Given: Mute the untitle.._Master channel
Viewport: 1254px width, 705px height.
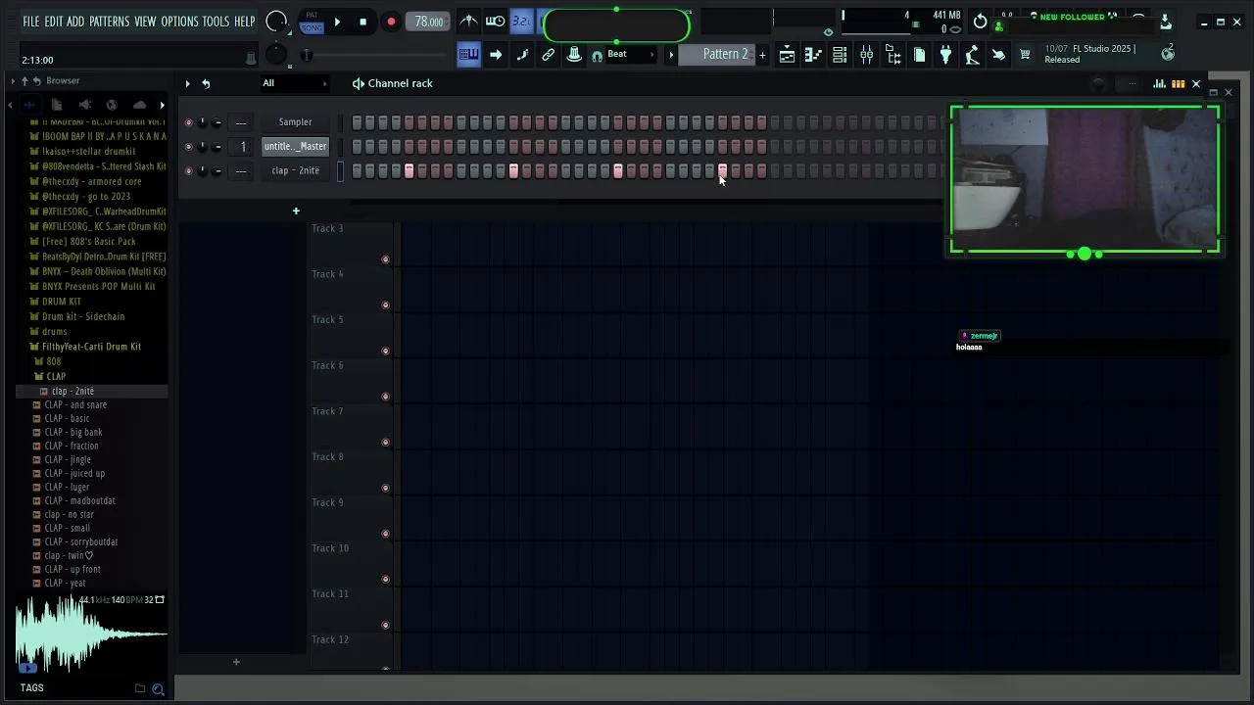Looking at the screenshot, I should coord(189,147).
